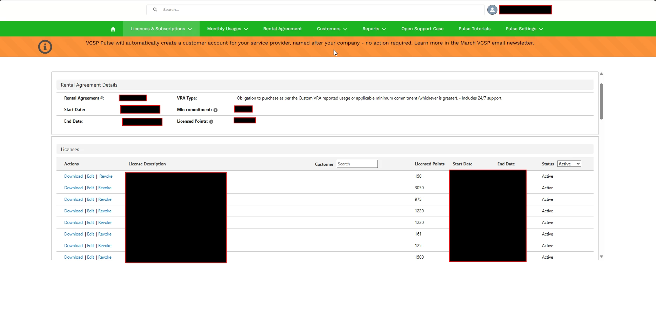Select the 1500 licensed points value
The width and height of the screenshot is (656, 321).
tap(419, 257)
